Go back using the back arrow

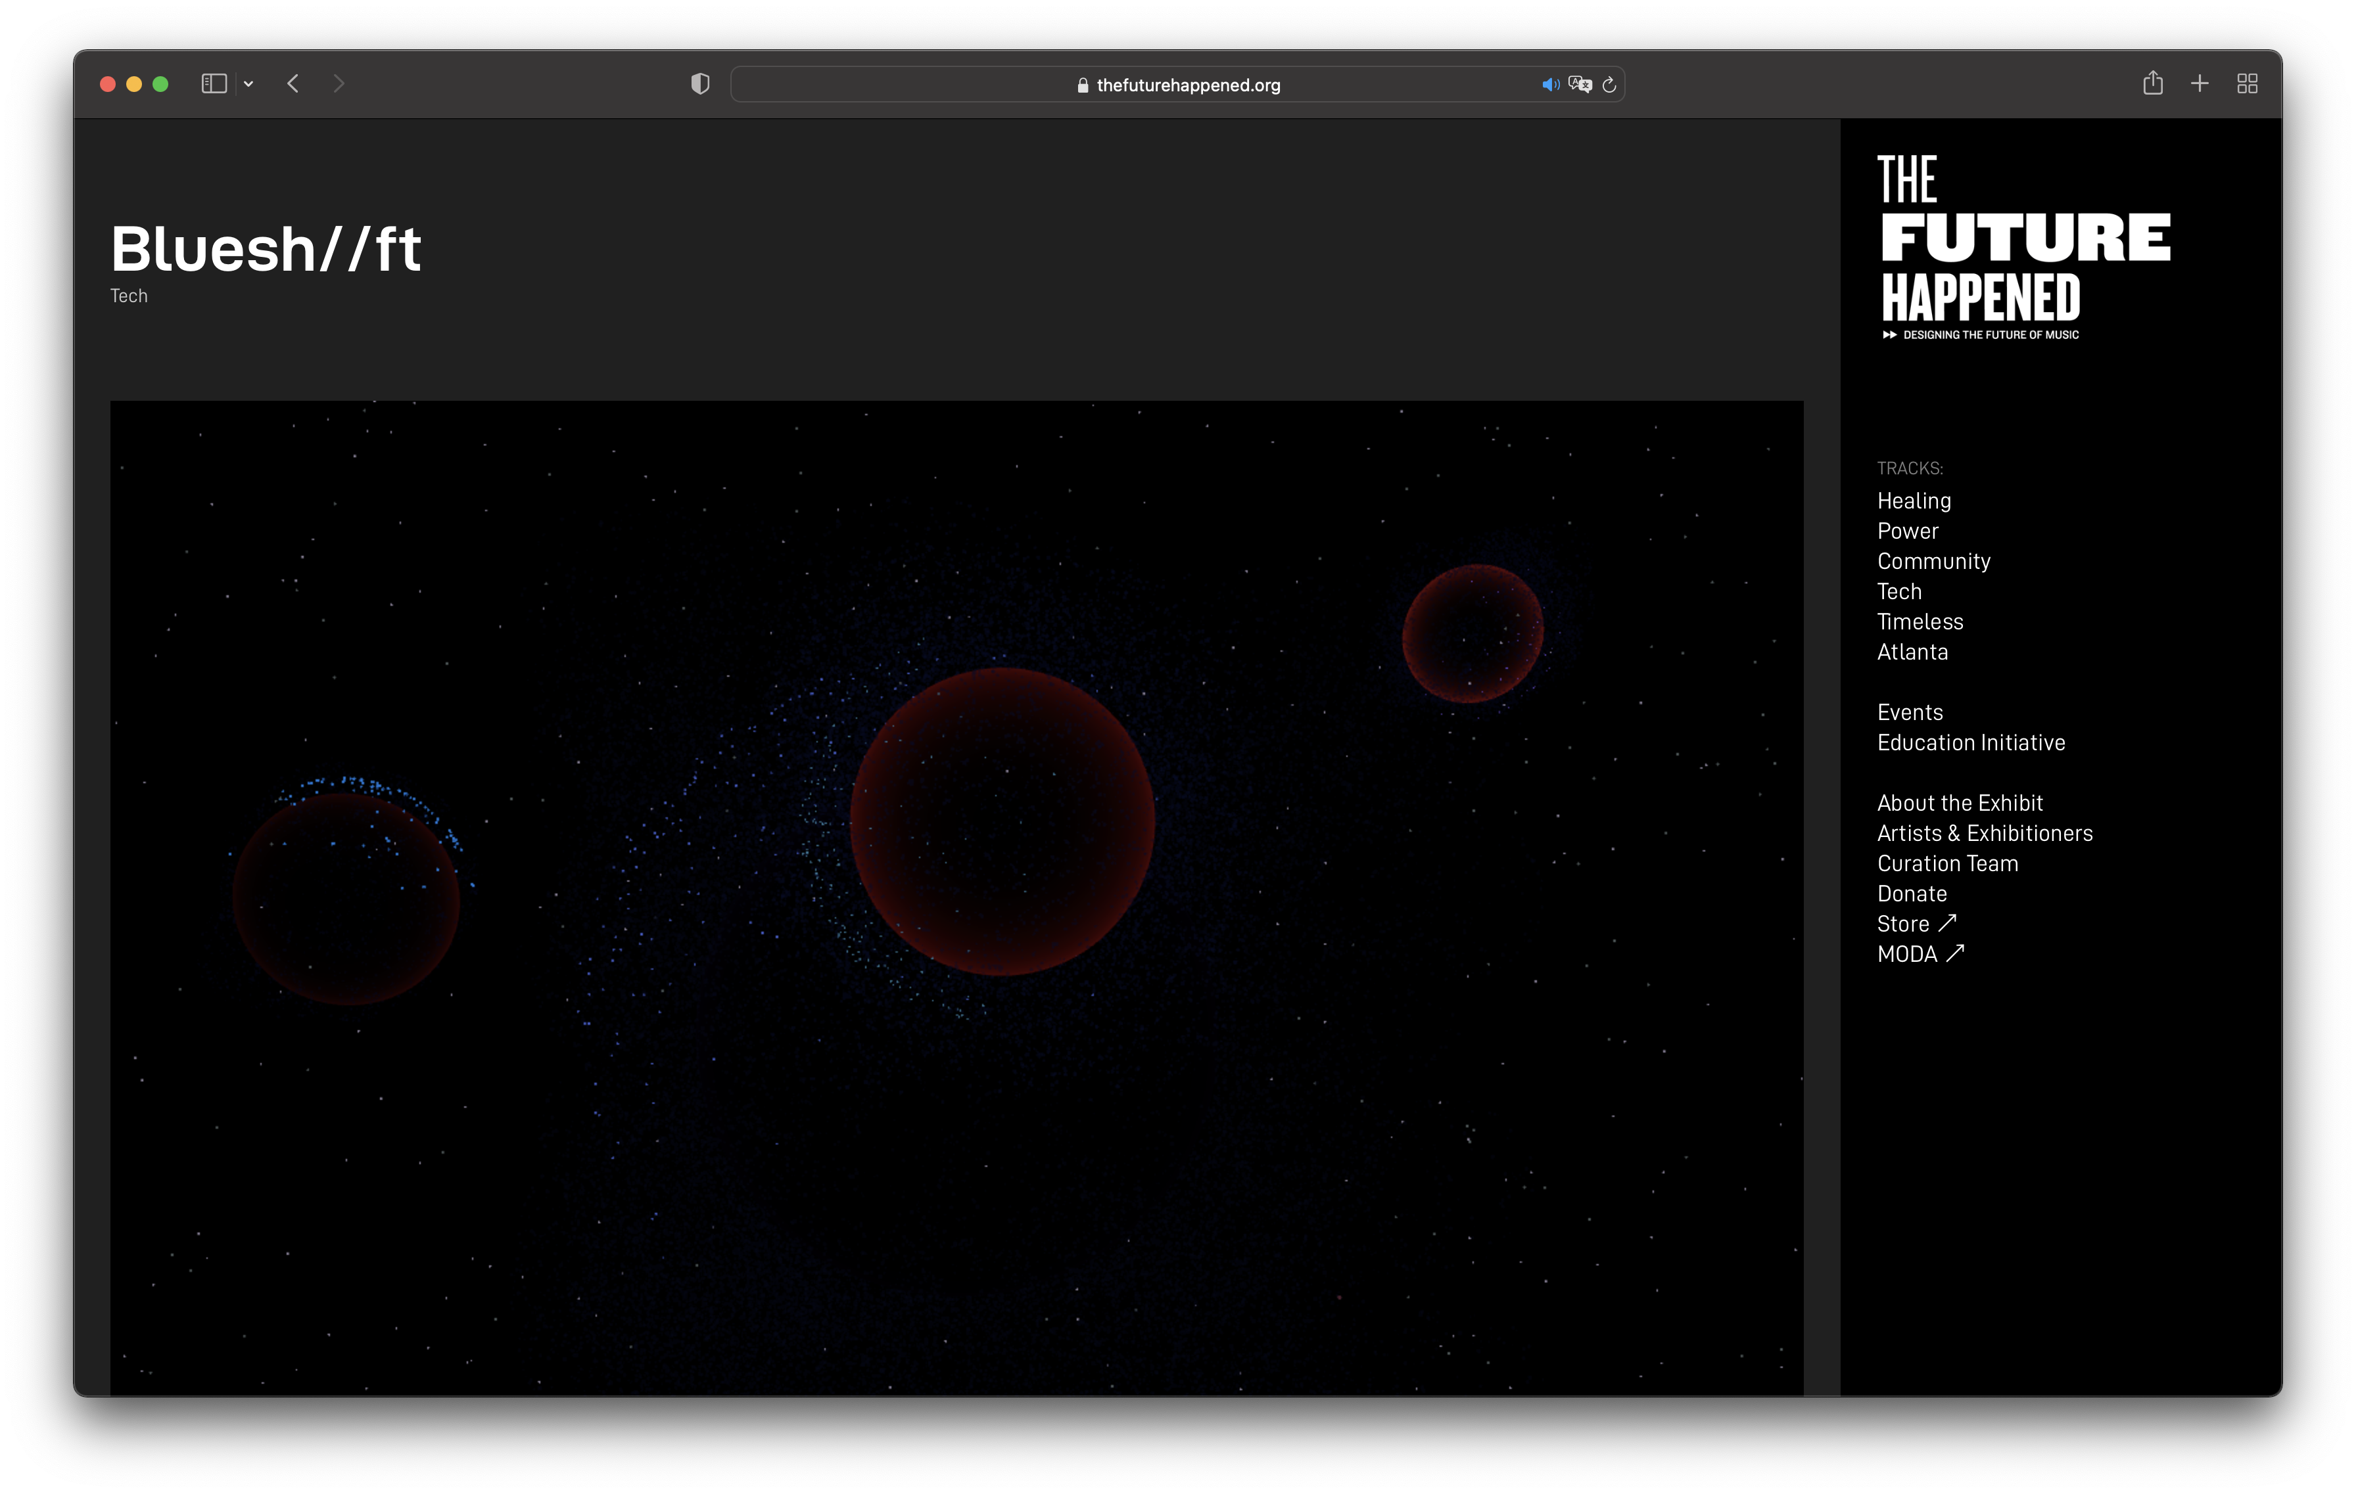point(293,84)
